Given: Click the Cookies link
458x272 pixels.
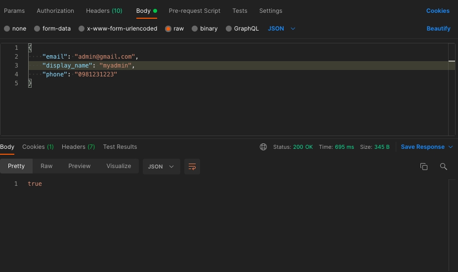Looking at the screenshot, I should 438,11.
